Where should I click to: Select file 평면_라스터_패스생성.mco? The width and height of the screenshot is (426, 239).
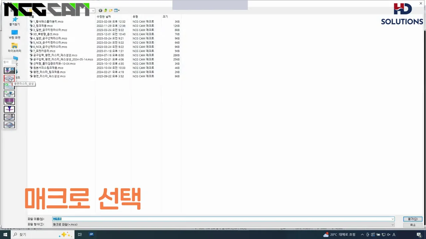pos(47,76)
